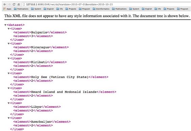
Task: Click the opening dataset tag text
Action: coord(16,25)
